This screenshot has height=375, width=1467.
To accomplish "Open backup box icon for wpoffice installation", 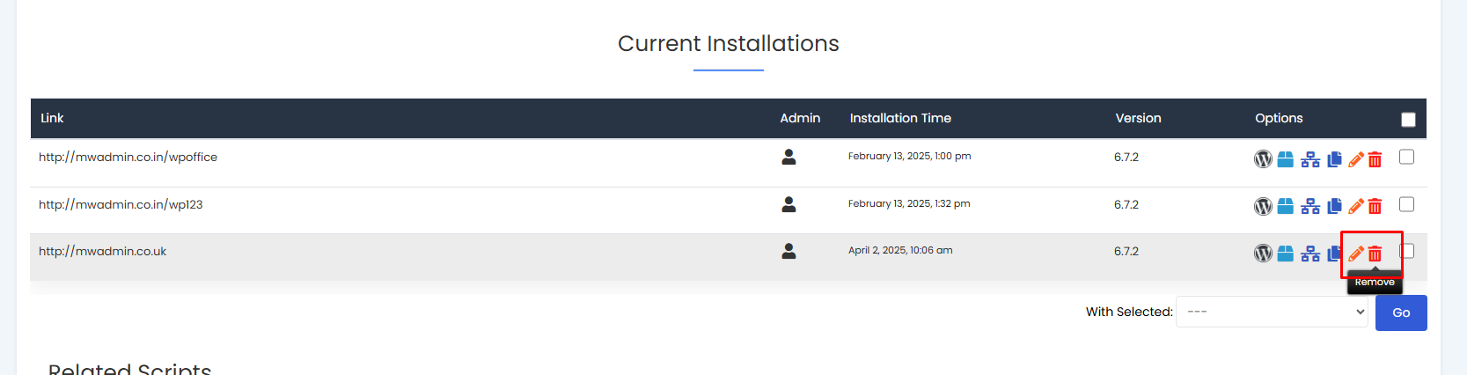I will pos(1286,159).
